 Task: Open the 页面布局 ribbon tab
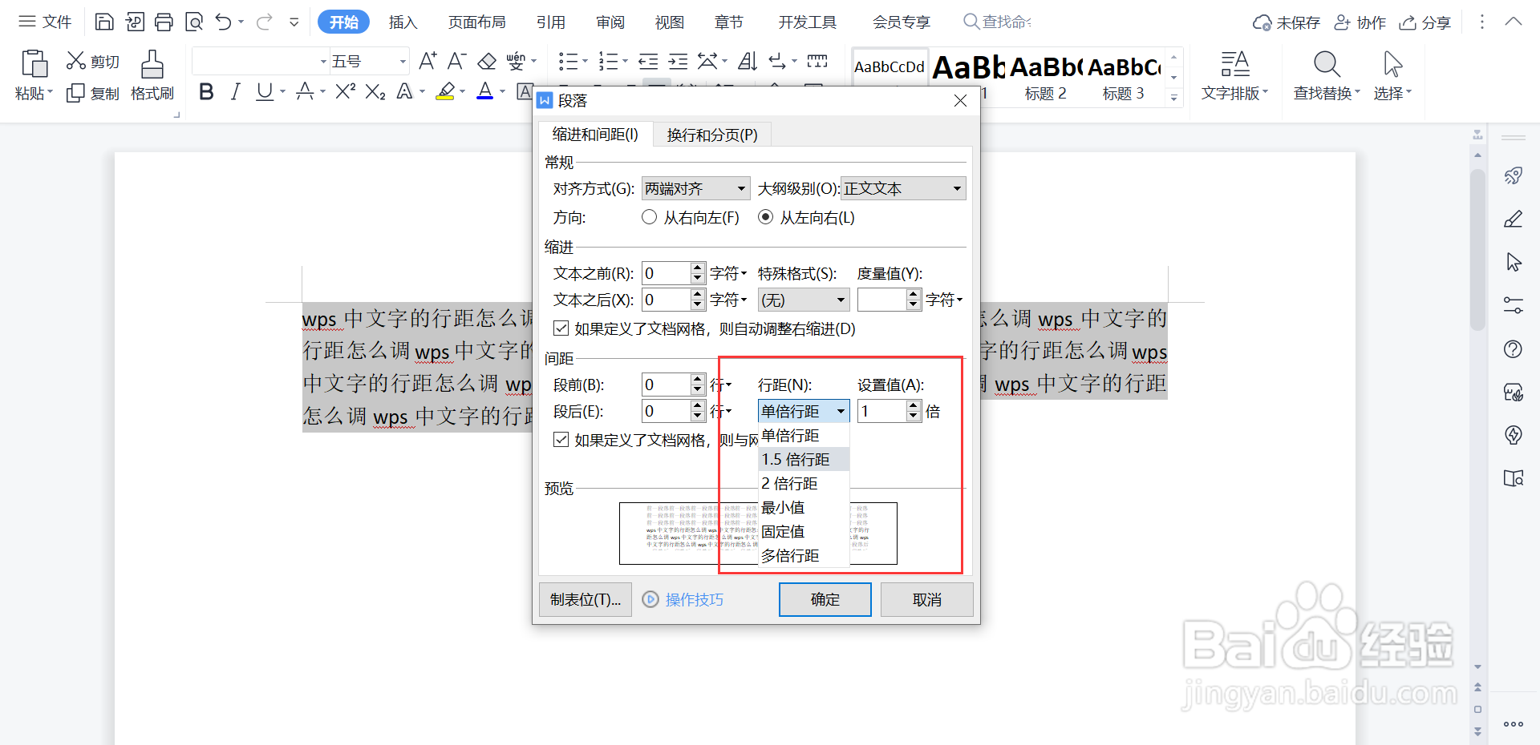tap(476, 22)
